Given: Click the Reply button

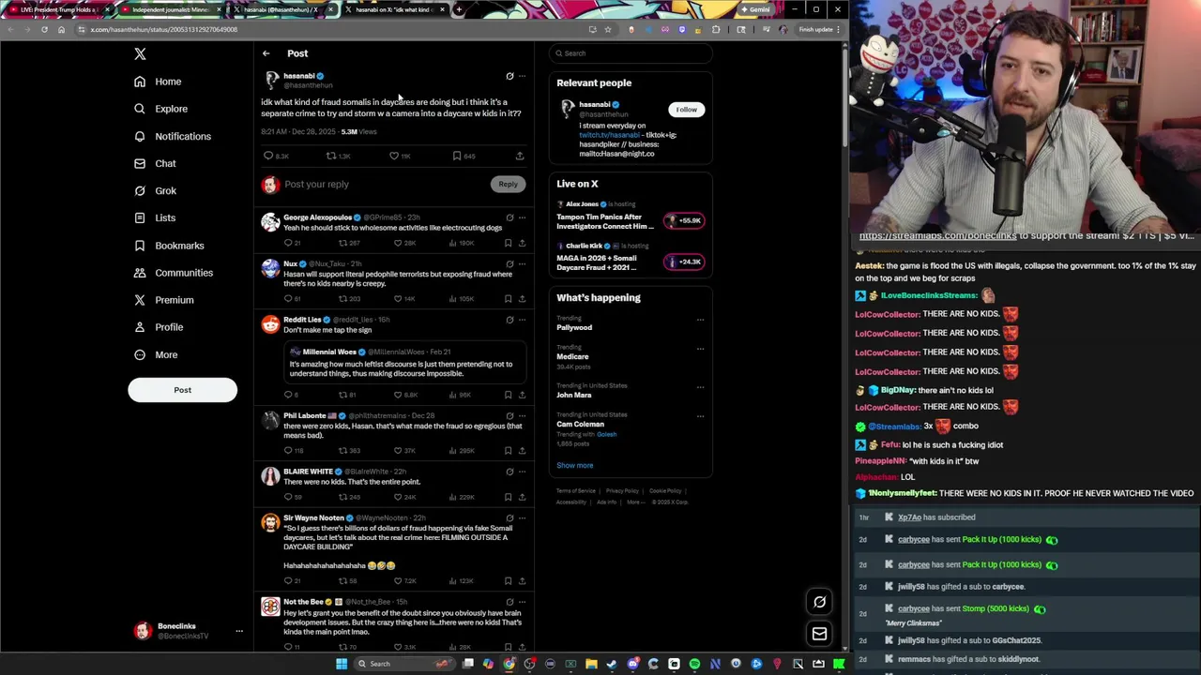Looking at the screenshot, I should pyautogui.click(x=508, y=185).
